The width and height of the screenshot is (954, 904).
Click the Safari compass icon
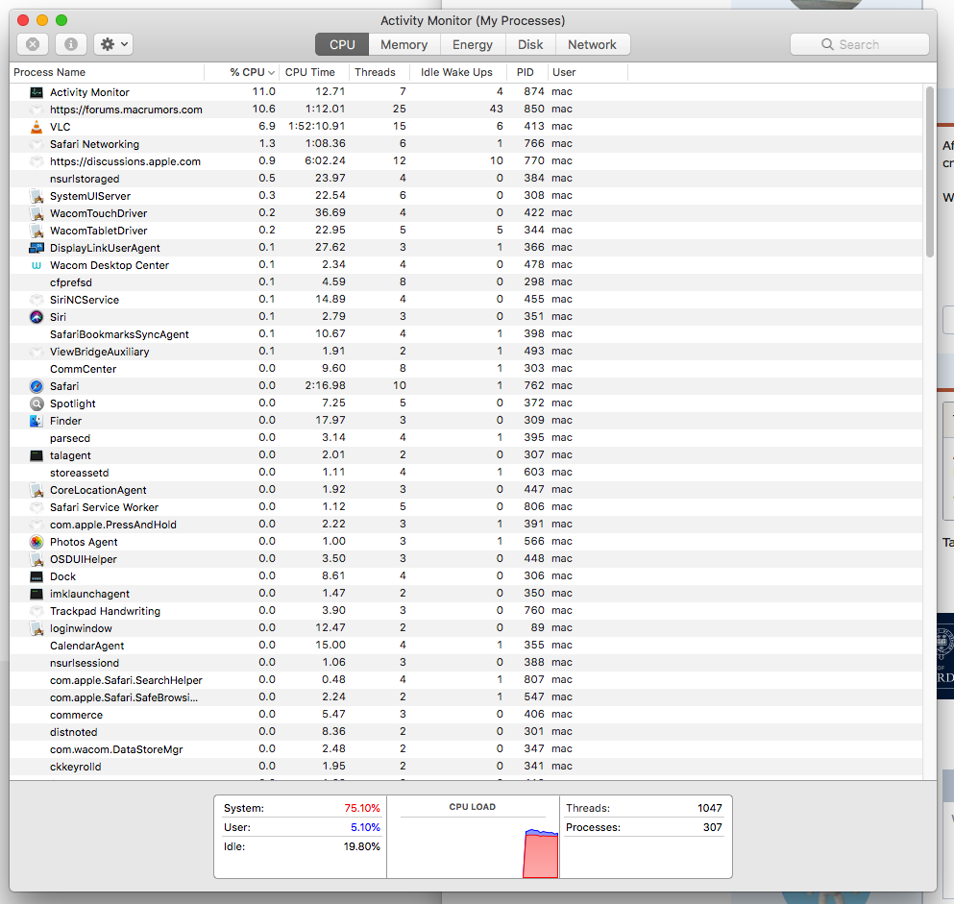click(x=37, y=386)
